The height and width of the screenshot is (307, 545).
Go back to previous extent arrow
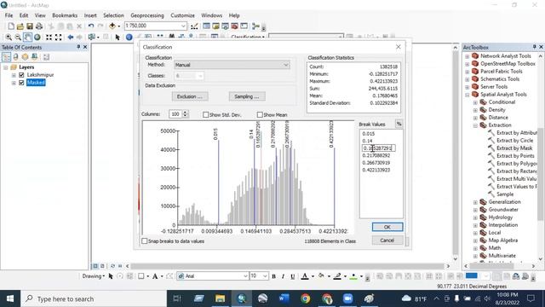71,37
